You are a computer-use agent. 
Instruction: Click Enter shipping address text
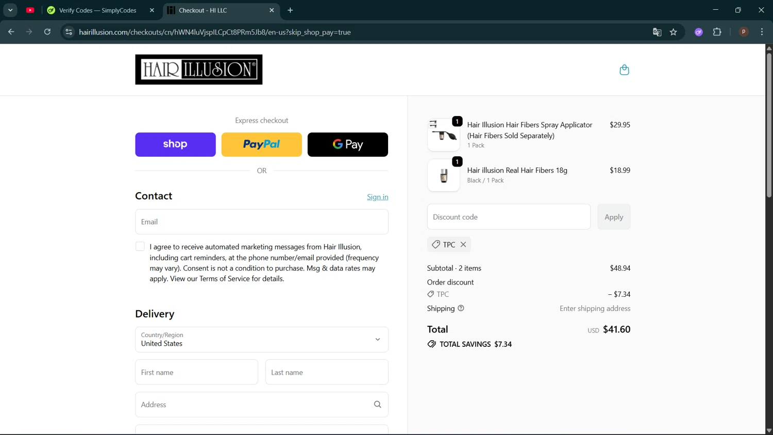(x=595, y=308)
